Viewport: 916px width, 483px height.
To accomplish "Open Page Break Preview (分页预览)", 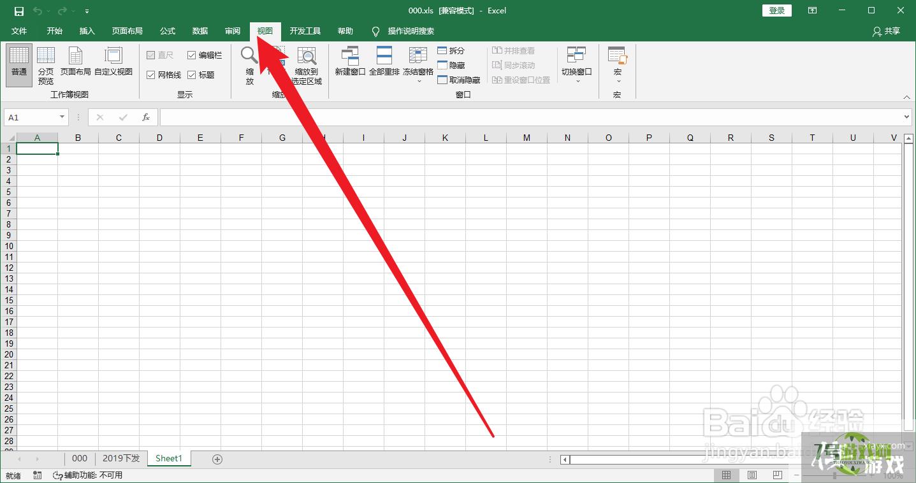I will (46, 66).
